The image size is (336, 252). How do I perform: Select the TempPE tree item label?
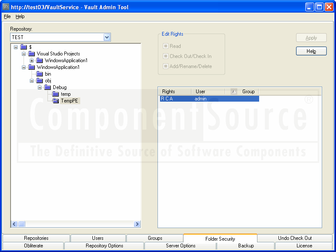point(70,101)
